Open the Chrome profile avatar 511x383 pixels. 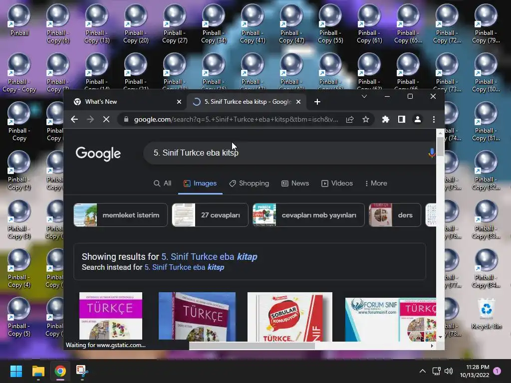(418, 119)
